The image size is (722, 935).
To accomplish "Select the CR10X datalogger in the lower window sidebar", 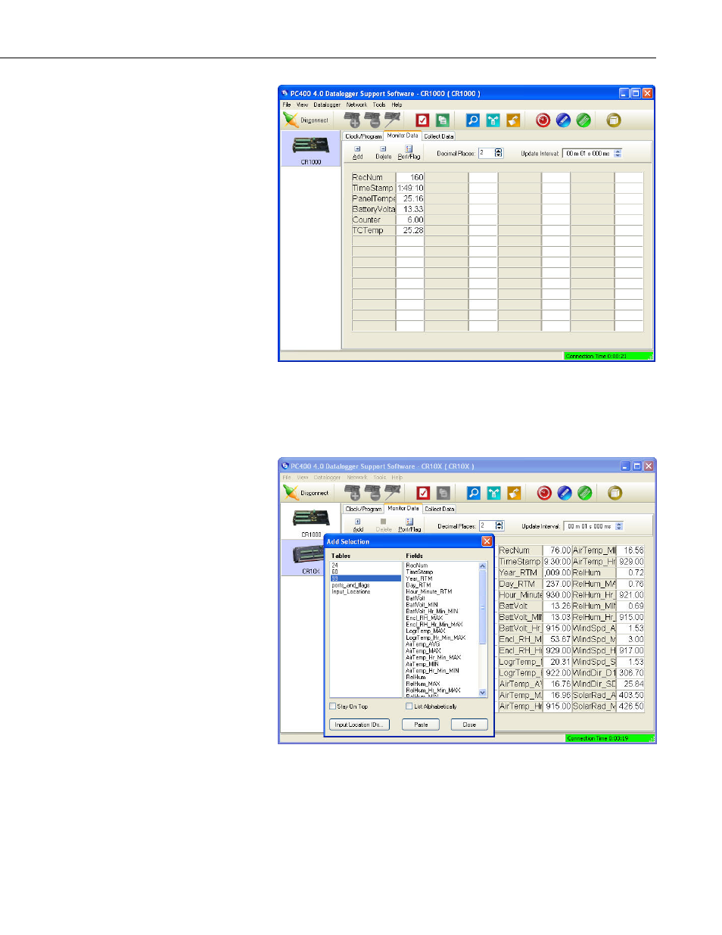I will pyautogui.click(x=310, y=559).
